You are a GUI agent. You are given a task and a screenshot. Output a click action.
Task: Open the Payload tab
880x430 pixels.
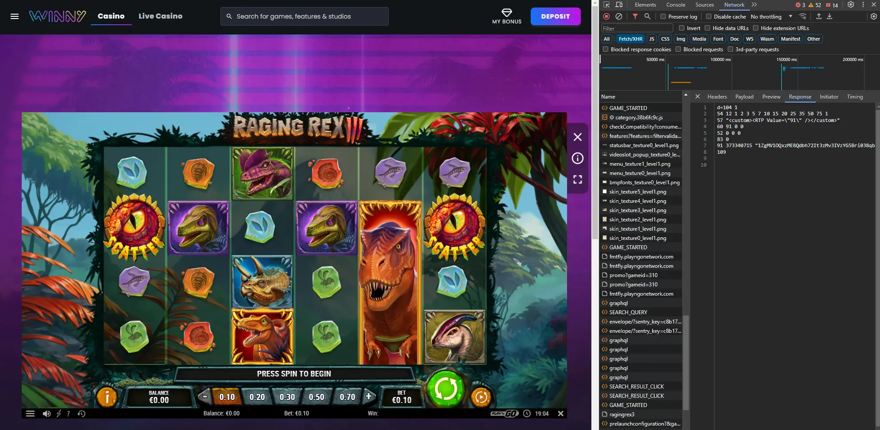click(x=744, y=97)
